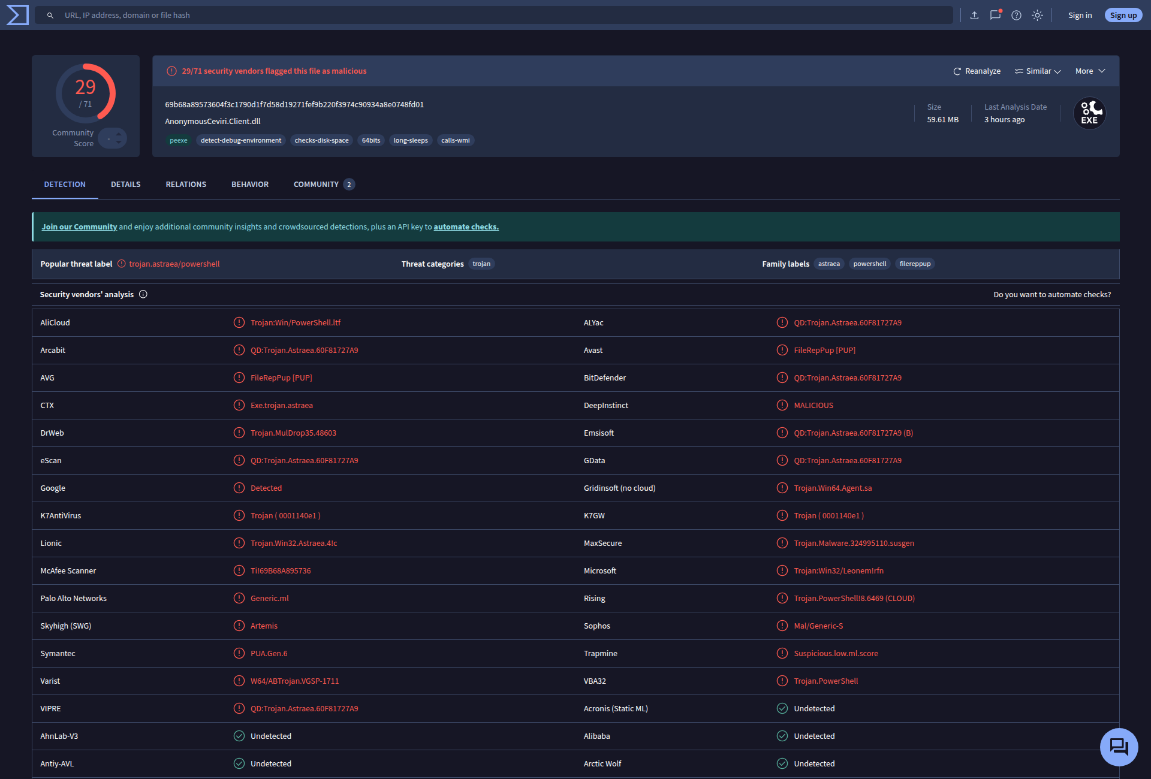Open the Community tab

tap(324, 185)
